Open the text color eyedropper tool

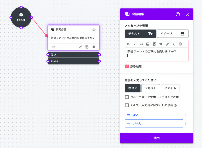pyautogui.click(x=167, y=44)
